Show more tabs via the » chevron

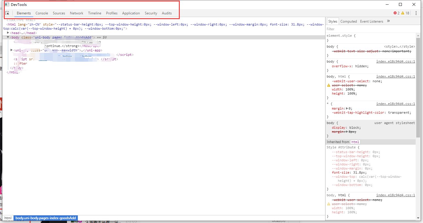pyautogui.click(x=388, y=21)
